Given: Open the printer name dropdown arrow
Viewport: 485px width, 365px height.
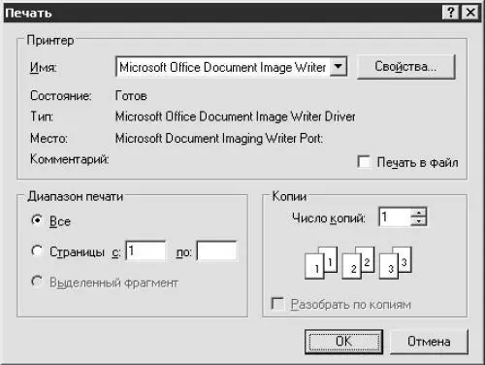Looking at the screenshot, I should click(x=338, y=67).
